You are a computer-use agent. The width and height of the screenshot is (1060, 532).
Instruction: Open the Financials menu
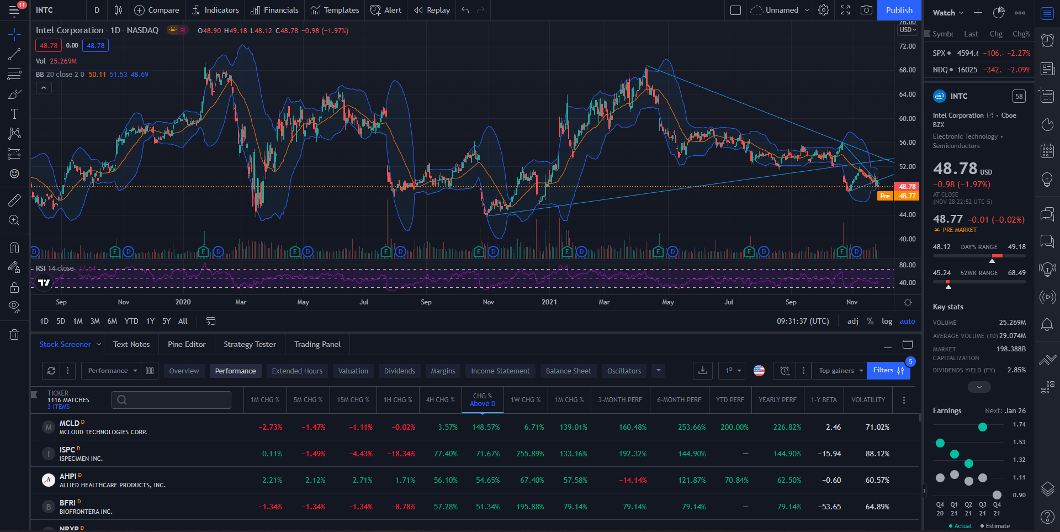point(274,10)
